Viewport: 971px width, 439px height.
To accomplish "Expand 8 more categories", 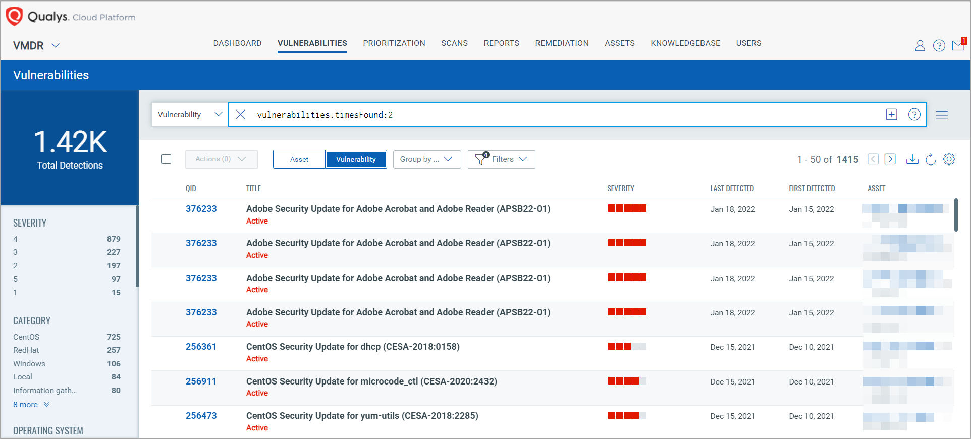I will (31, 405).
